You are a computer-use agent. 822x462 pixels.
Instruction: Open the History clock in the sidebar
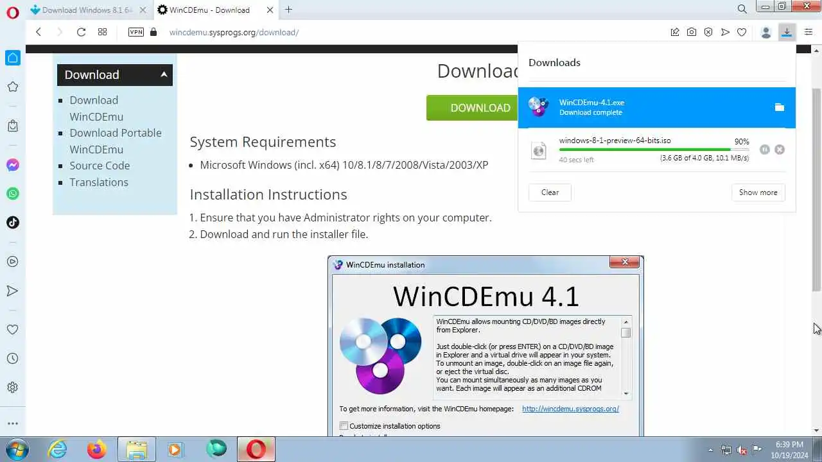[12, 359]
